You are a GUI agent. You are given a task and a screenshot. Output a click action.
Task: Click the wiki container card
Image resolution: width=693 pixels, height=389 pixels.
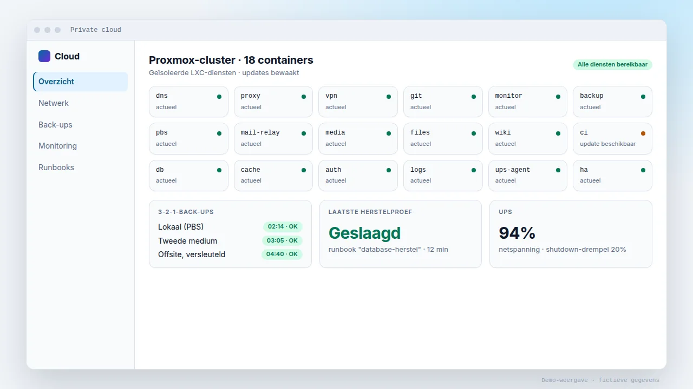click(528, 138)
